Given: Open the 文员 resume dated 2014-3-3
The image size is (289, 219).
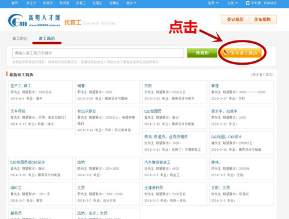Looking at the screenshot, I should pyautogui.click(x=81, y=188).
